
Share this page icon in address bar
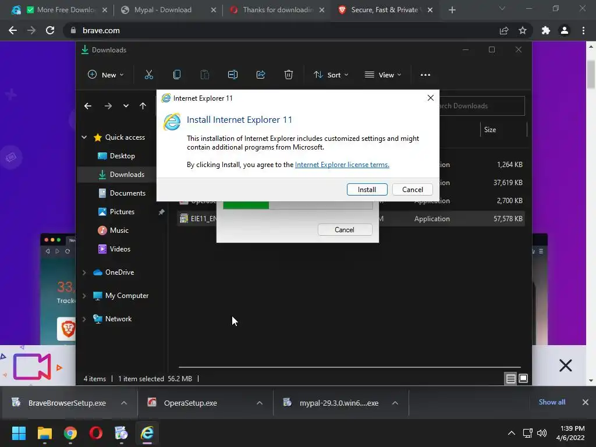click(x=504, y=30)
